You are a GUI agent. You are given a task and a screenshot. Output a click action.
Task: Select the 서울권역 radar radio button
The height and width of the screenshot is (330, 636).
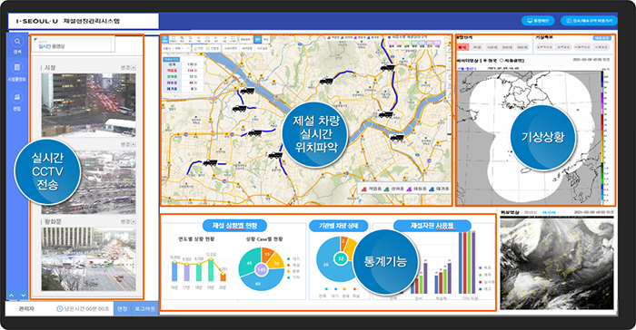tap(502, 61)
